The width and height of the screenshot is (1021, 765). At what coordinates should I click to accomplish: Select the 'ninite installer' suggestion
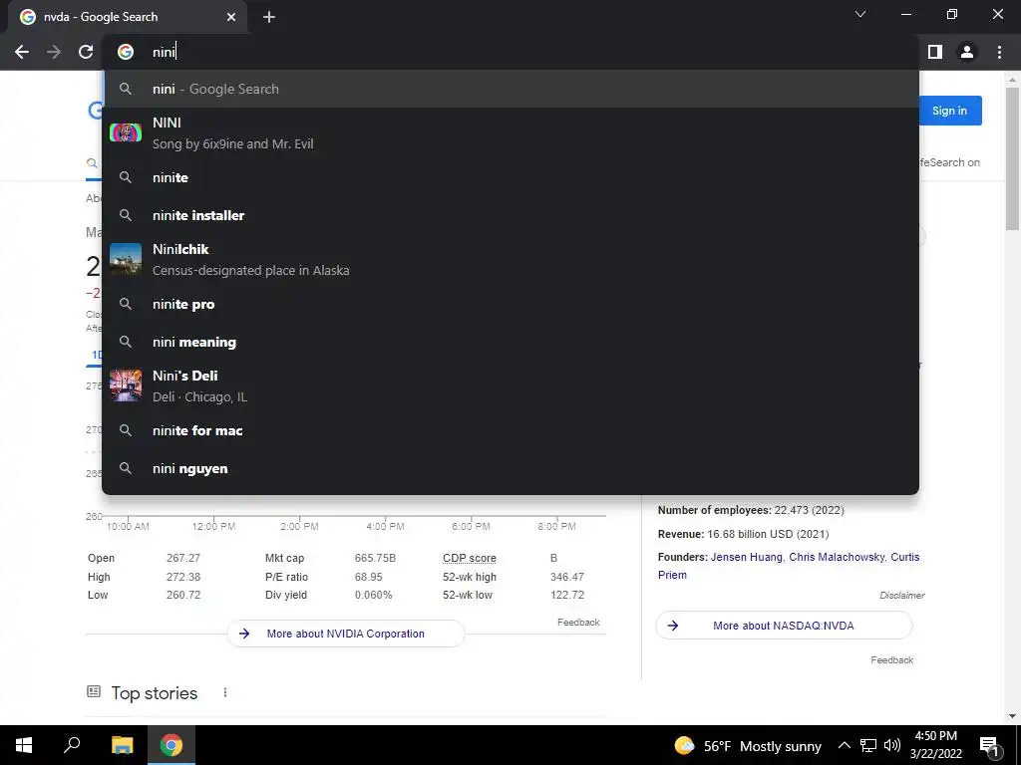[510, 215]
